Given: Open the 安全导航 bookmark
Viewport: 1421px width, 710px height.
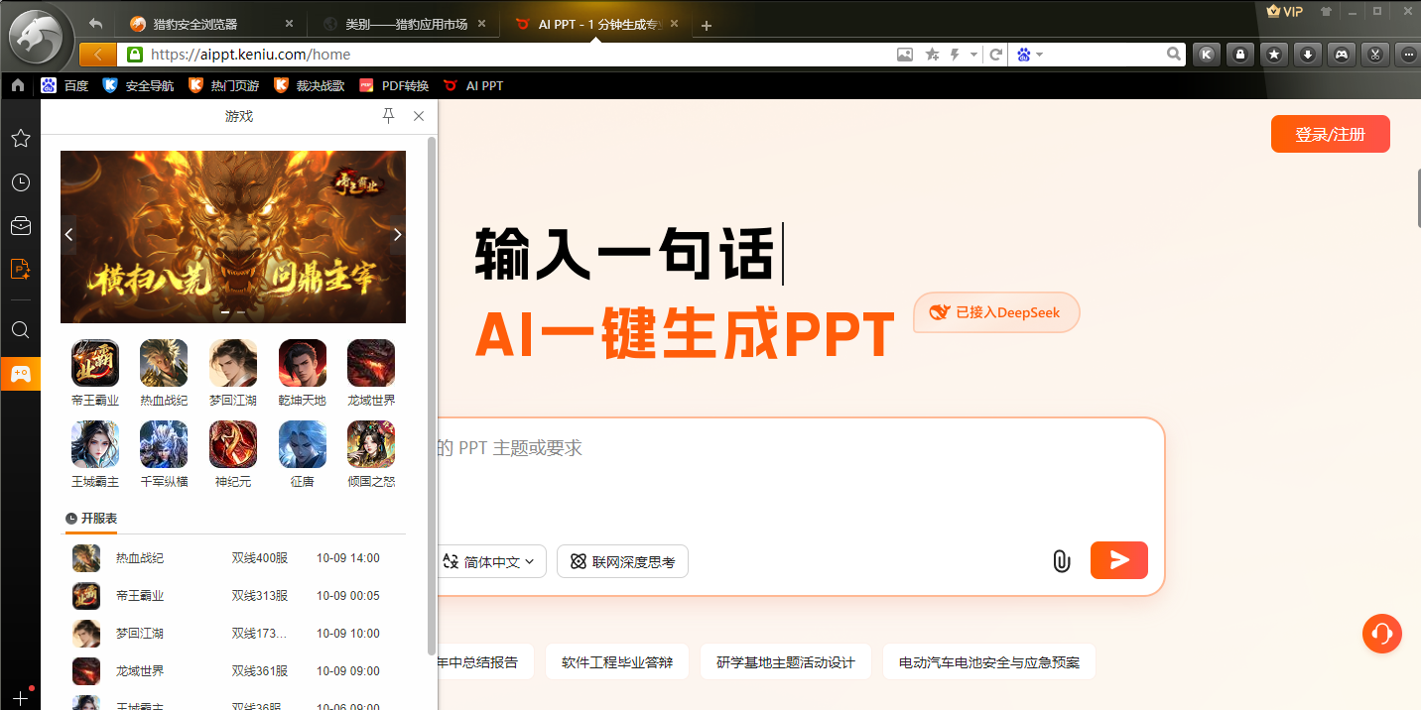Looking at the screenshot, I should (138, 86).
